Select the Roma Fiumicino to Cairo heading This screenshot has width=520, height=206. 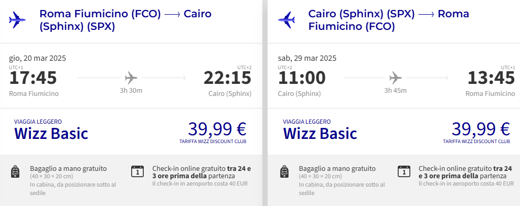coord(125,20)
